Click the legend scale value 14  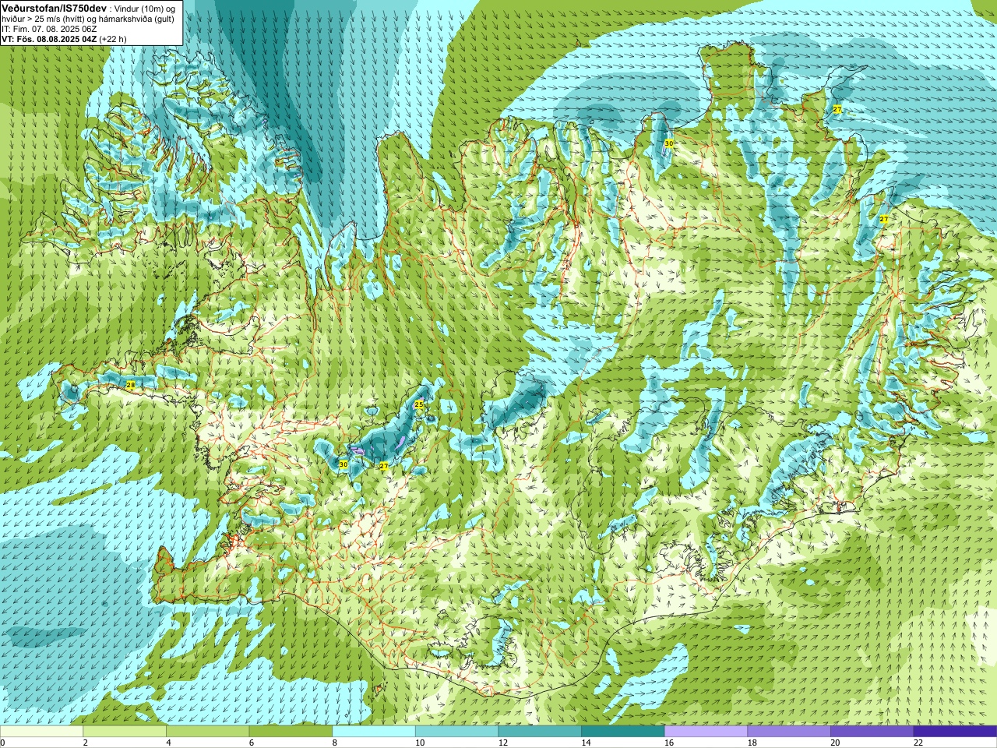(x=586, y=743)
